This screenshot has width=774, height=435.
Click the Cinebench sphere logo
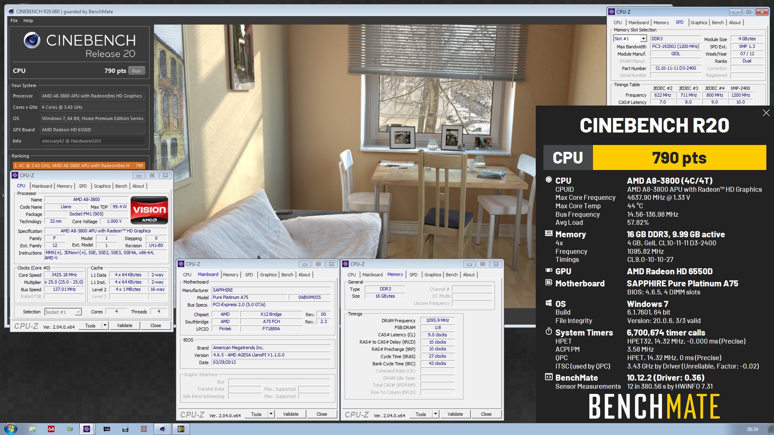click(32, 40)
